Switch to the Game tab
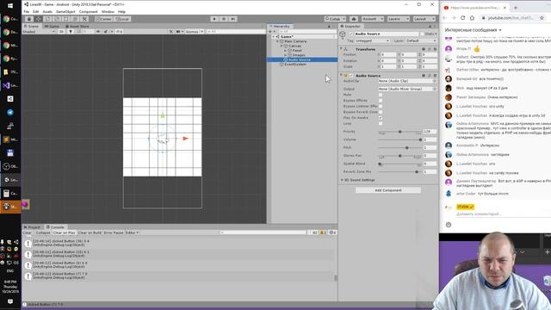 (x=52, y=27)
